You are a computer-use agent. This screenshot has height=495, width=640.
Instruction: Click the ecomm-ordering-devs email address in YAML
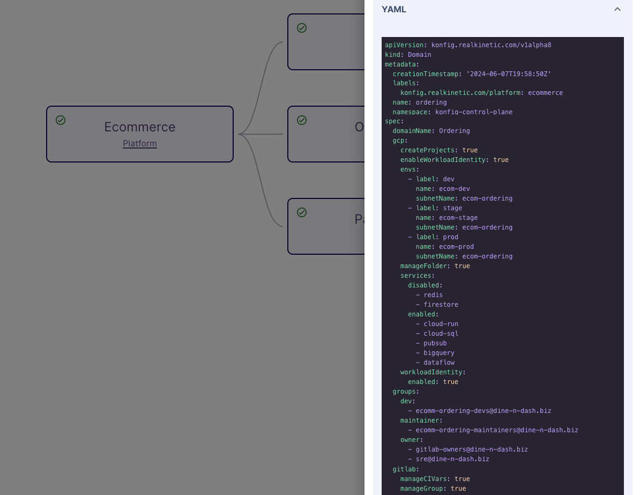[483, 411]
